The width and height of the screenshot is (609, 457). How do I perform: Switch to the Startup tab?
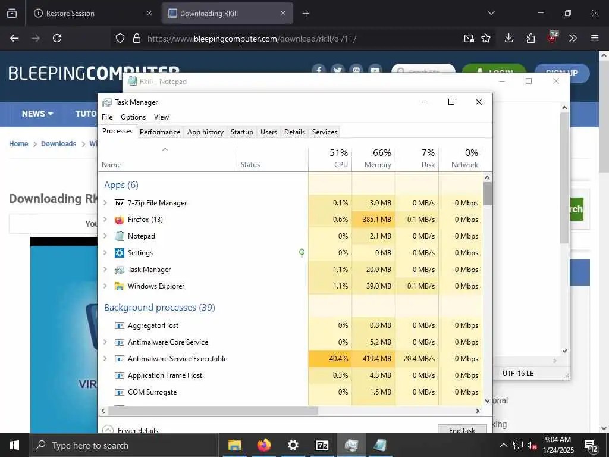242,132
